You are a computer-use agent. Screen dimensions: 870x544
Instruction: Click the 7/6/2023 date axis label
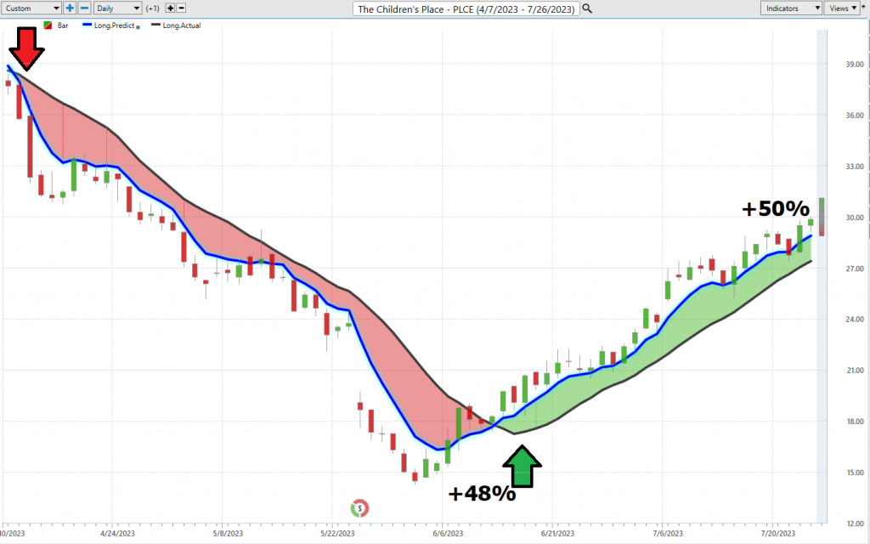(668, 534)
